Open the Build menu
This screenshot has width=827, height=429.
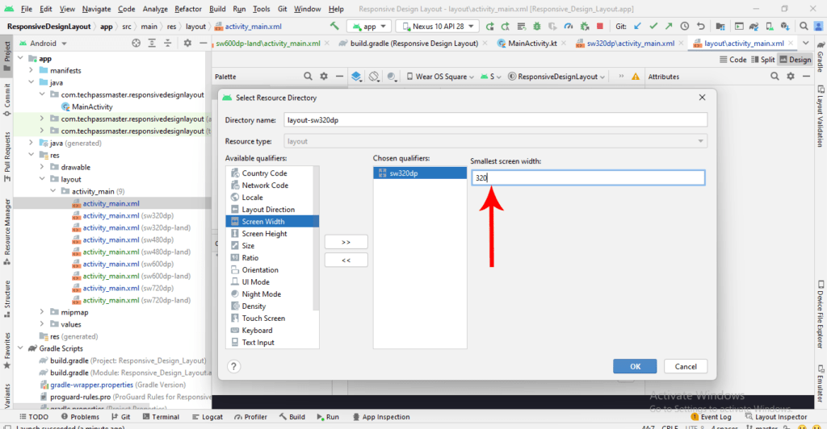click(x=217, y=9)
